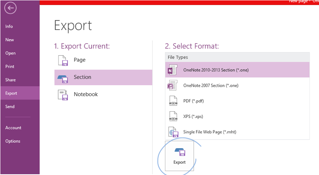This screenshot has width=319, height=175.
Task: Choose the "Section" export scope label
Action: tap(82, 77)
